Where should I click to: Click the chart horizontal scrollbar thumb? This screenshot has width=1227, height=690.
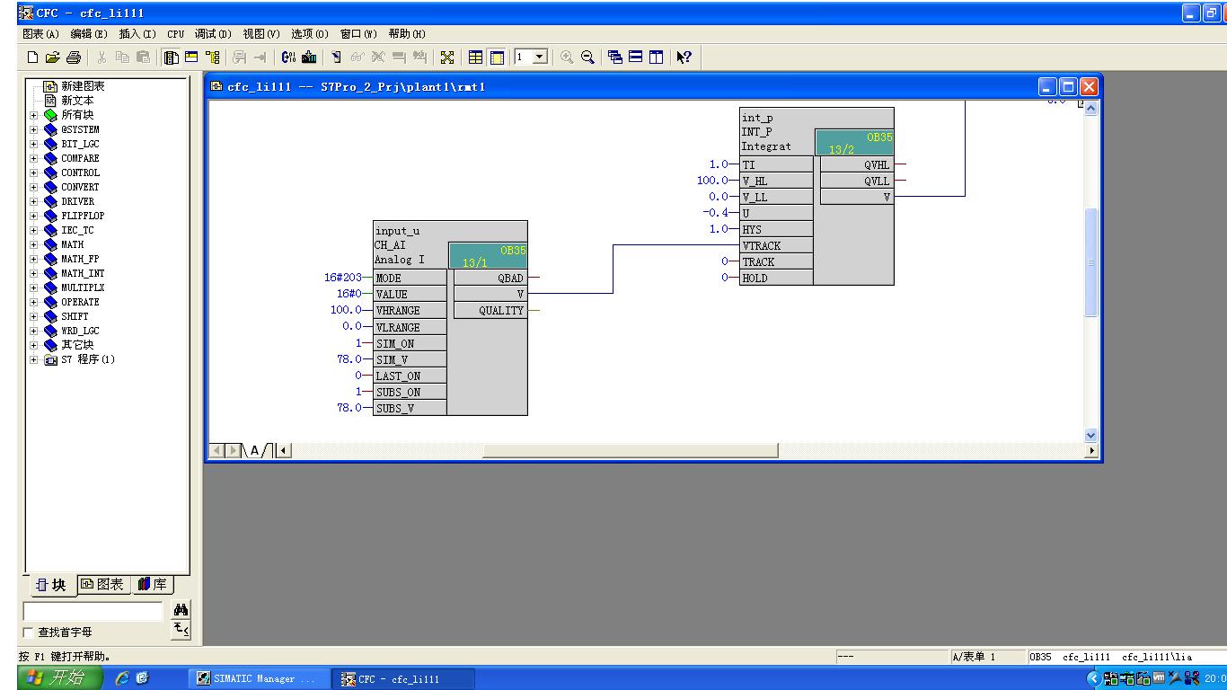629,450
